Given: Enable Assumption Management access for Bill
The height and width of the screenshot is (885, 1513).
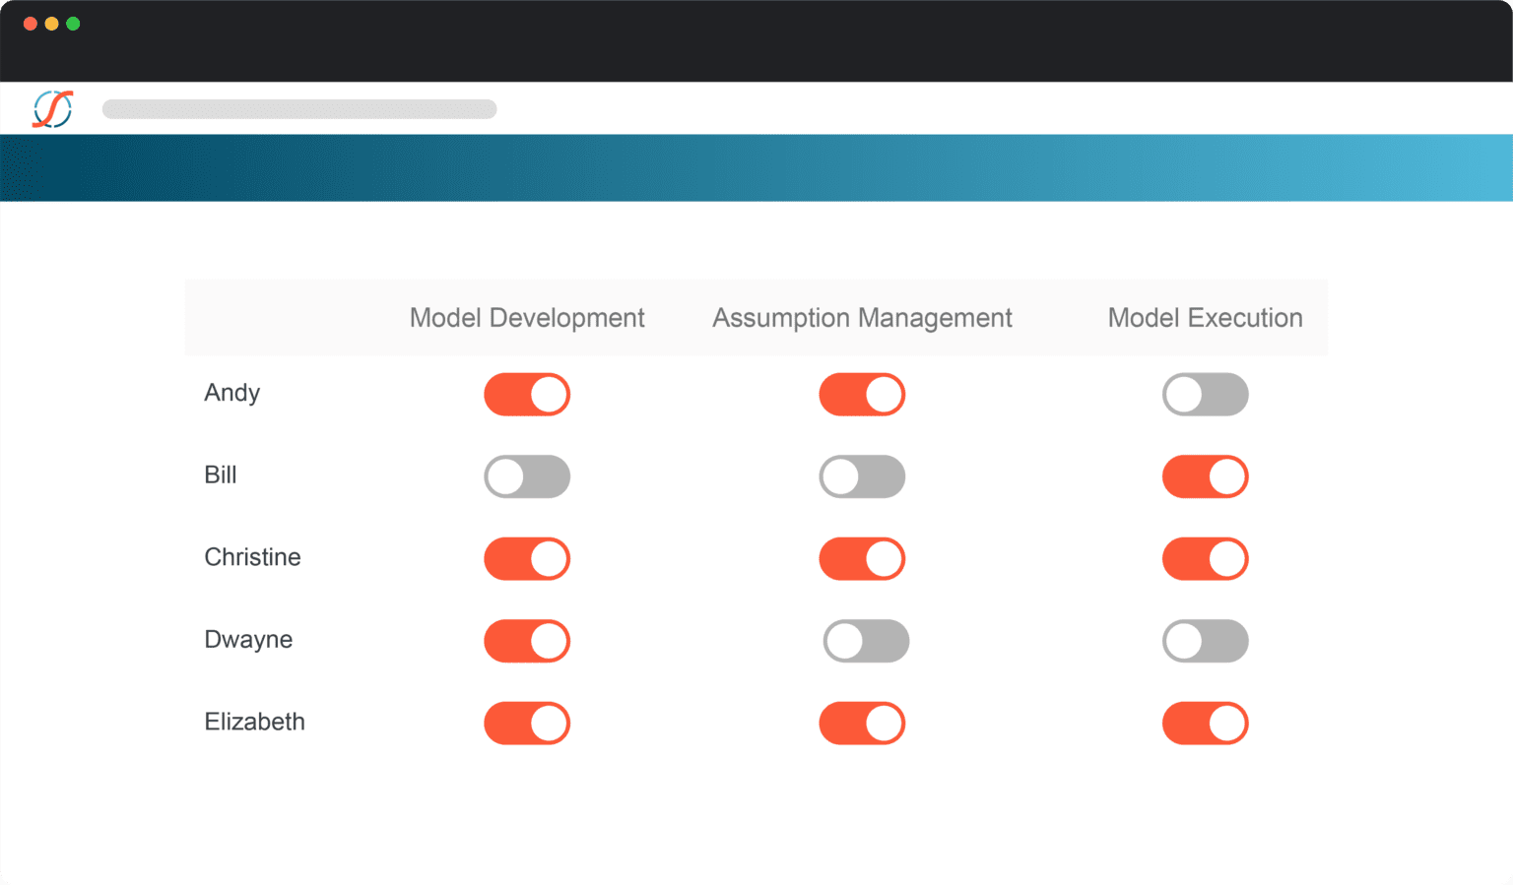Looking at the screenshot, I should point(862,476).
